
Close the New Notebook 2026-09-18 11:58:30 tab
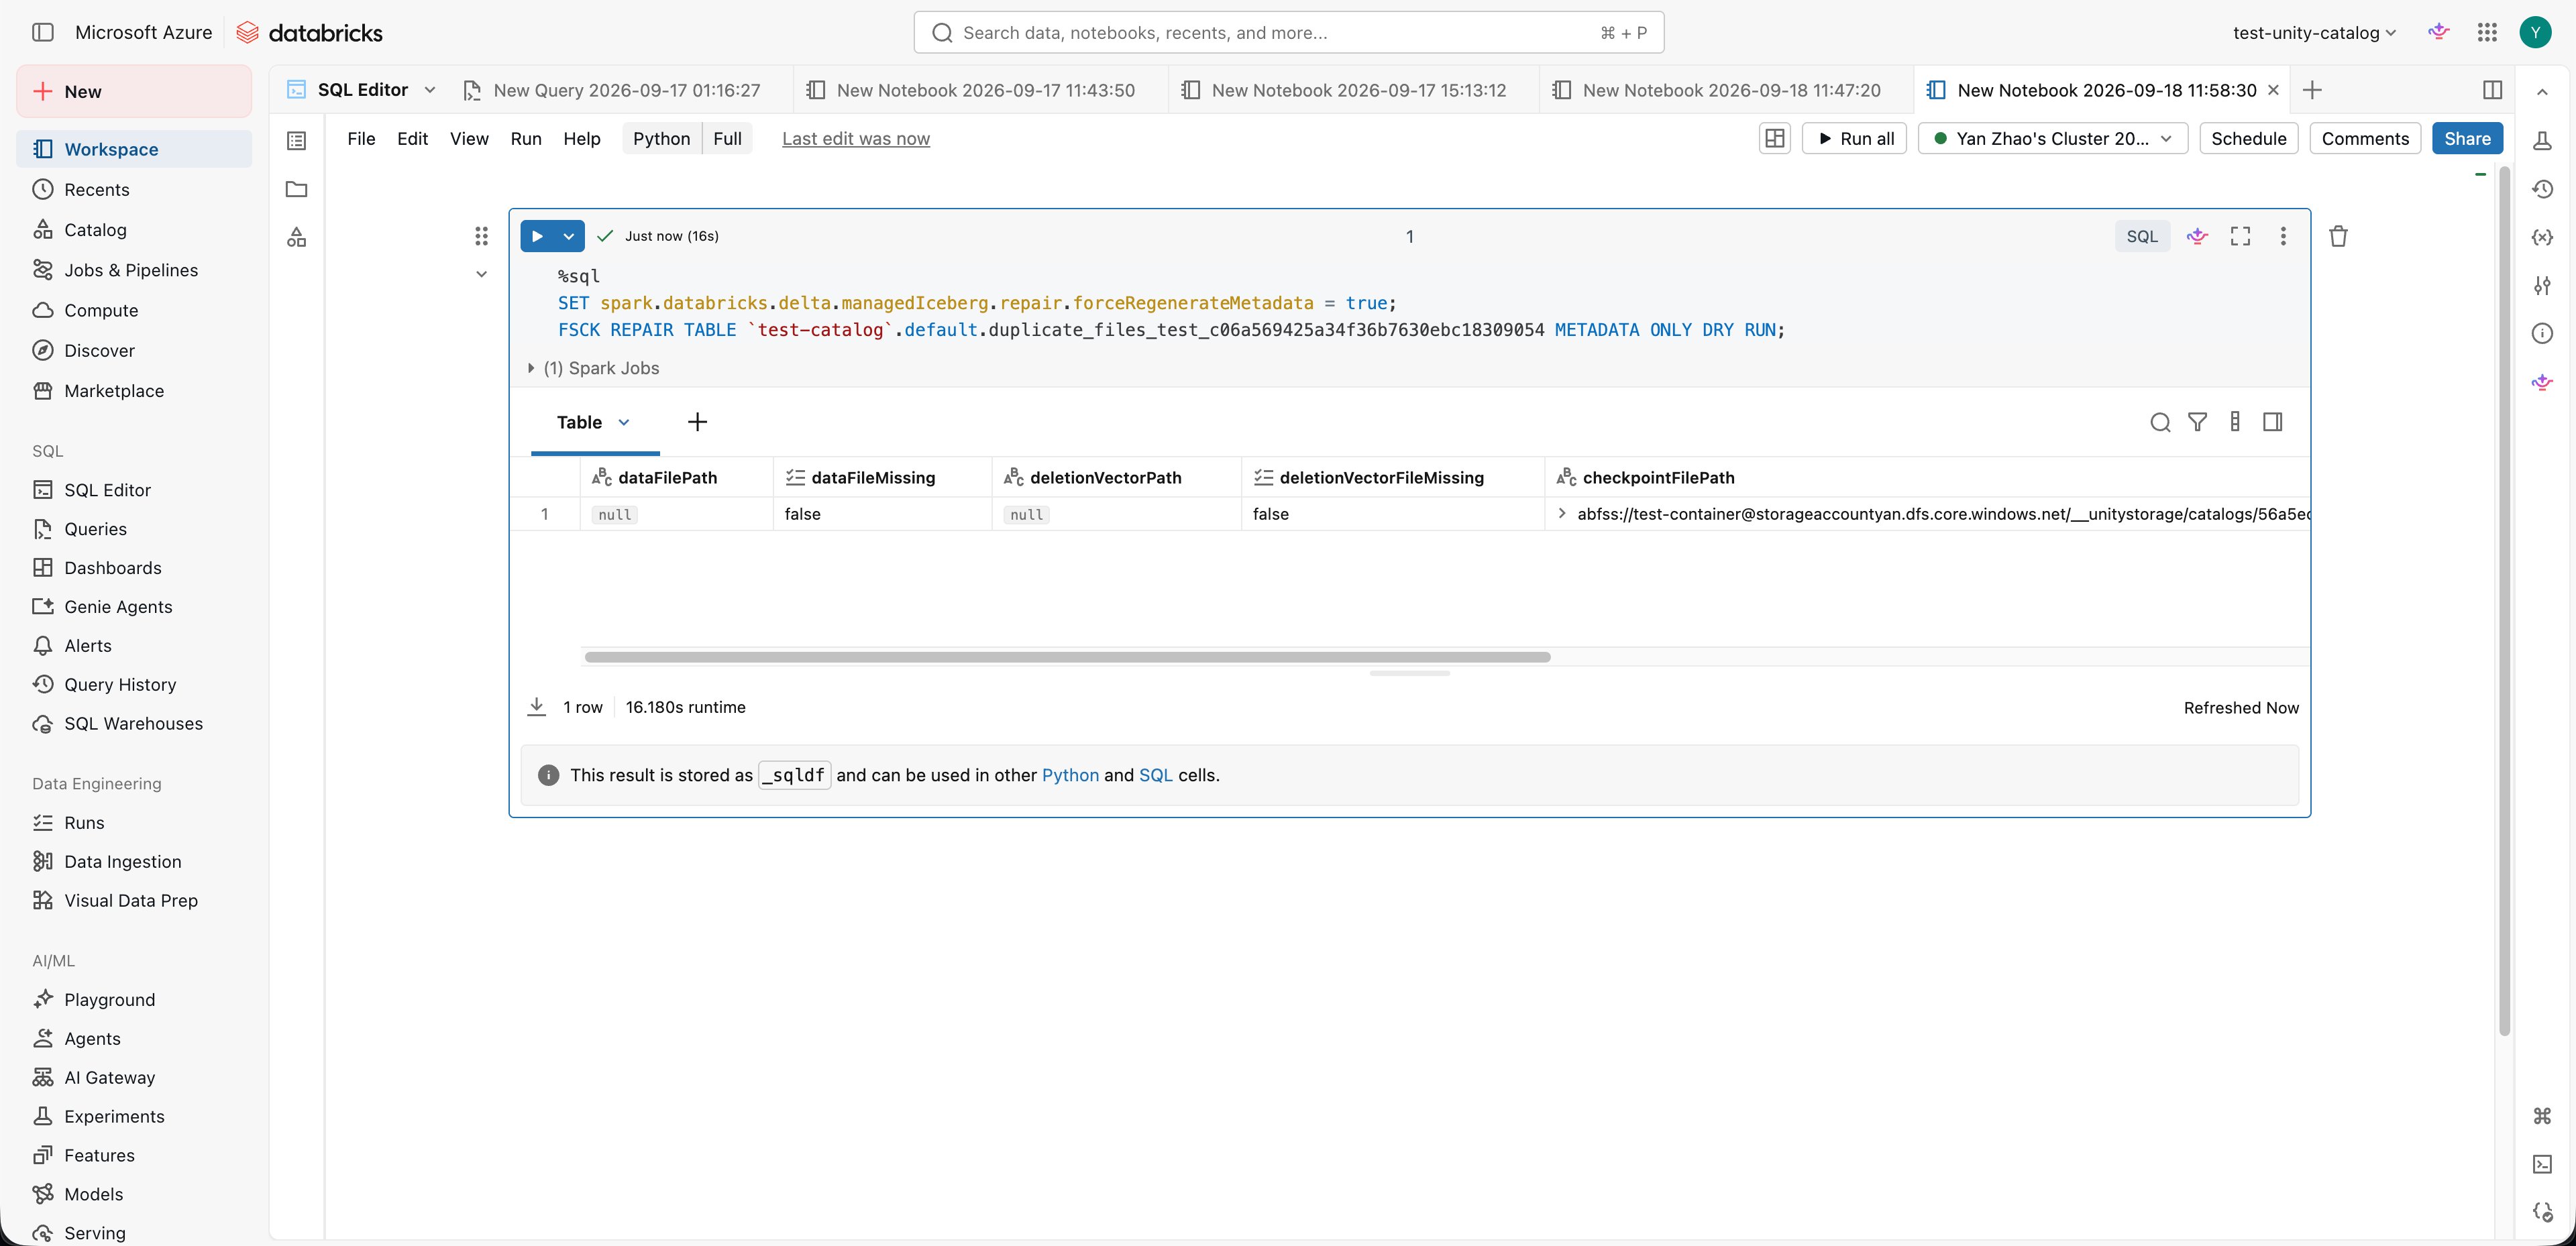coord(2273,90)
